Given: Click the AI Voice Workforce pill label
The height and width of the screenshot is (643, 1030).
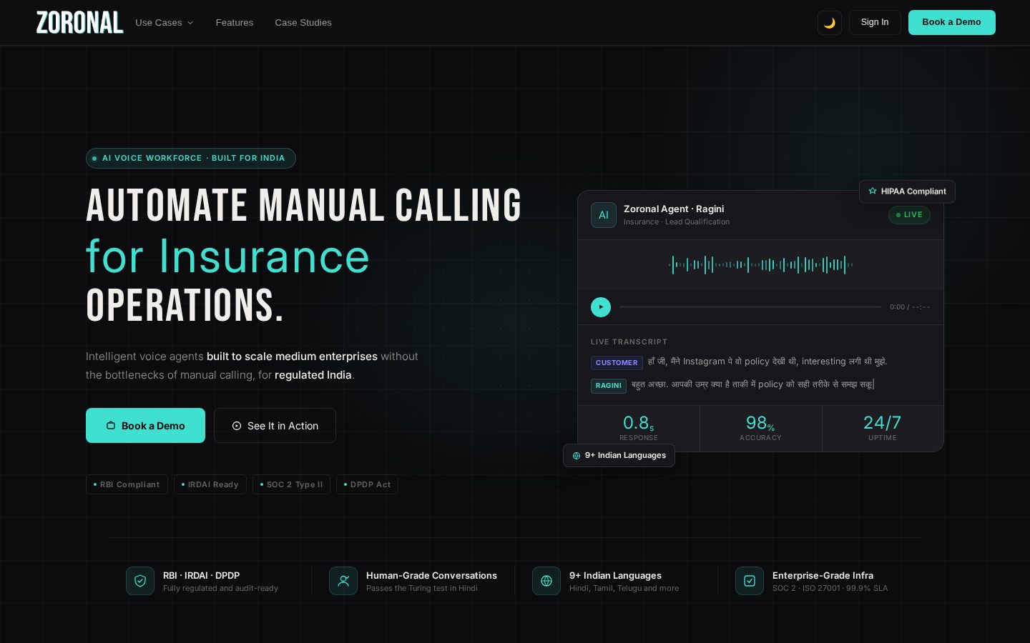Looking at the screenshot, I should click(x=191, y=158).
